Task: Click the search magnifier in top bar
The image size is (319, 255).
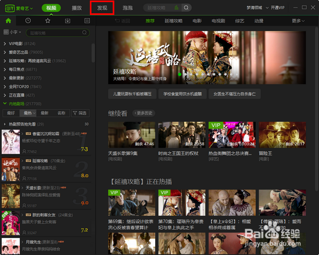Action: point(186,8)
